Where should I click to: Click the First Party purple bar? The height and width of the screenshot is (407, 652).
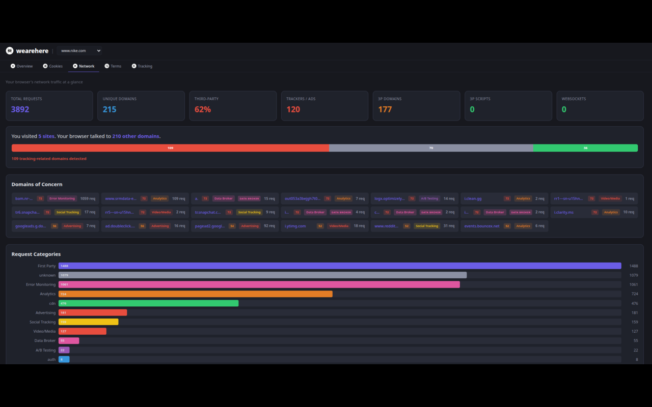[340, 266]
